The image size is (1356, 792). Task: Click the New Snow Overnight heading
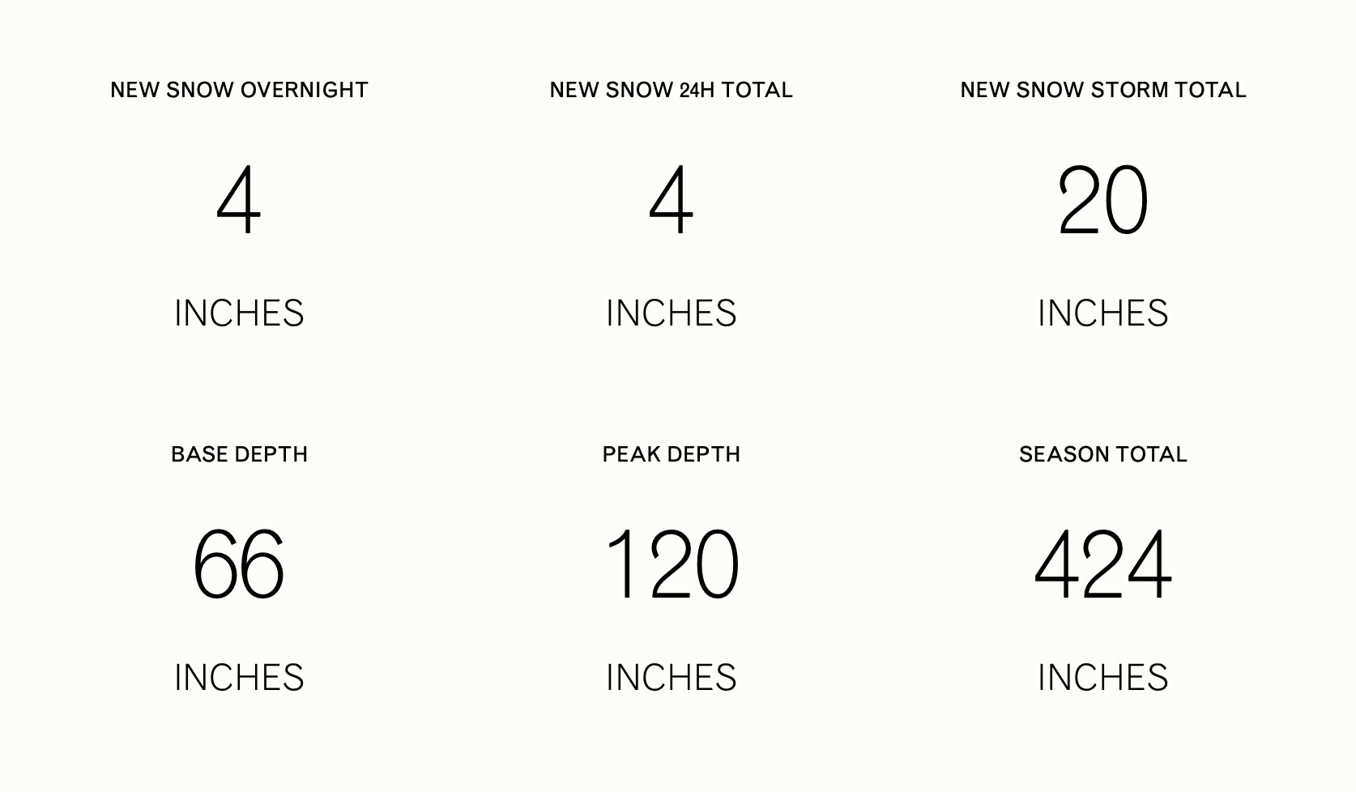point(239,90)
